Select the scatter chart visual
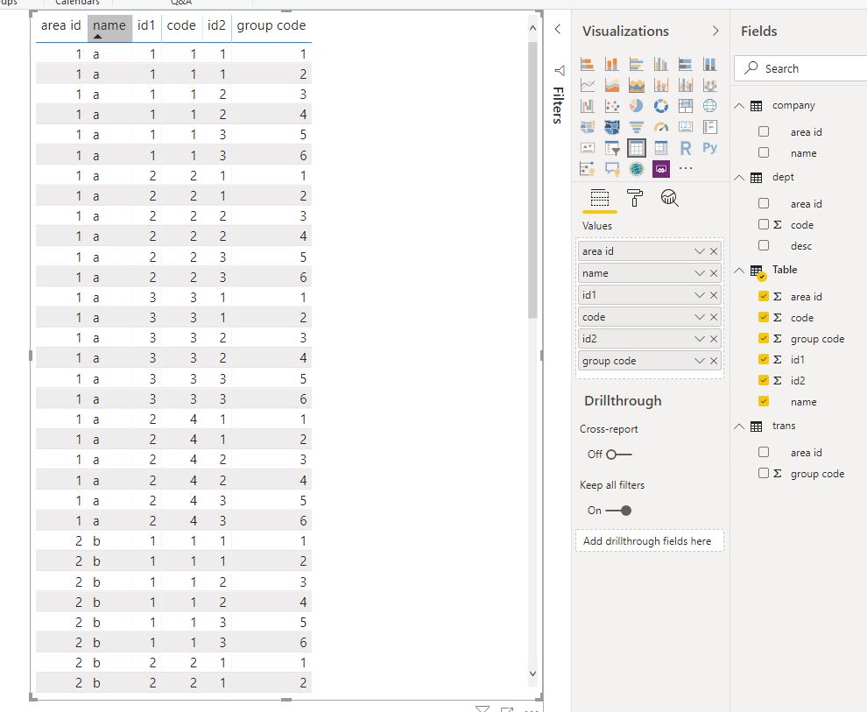The width and height of the screenshot is (867, 712). click(x=611, y=106)
